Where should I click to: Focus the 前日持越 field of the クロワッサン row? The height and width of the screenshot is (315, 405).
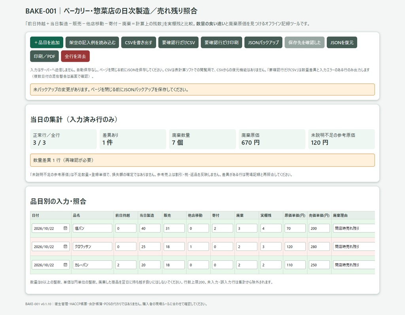click(x=126, y=247)
